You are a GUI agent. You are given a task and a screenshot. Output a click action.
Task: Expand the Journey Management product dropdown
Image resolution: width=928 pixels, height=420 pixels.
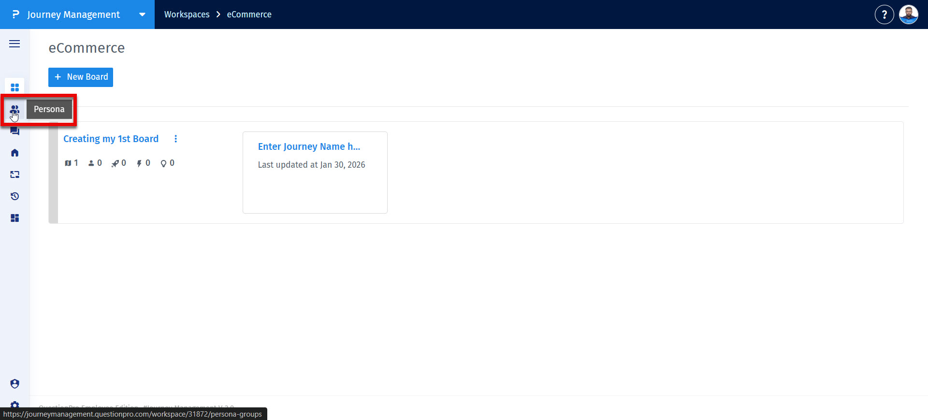tap(142, 14)
